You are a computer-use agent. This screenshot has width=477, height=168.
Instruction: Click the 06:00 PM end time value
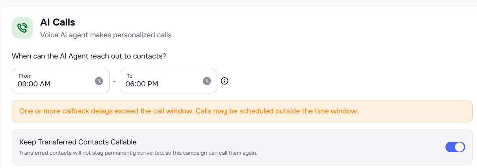tap(142, 84)
